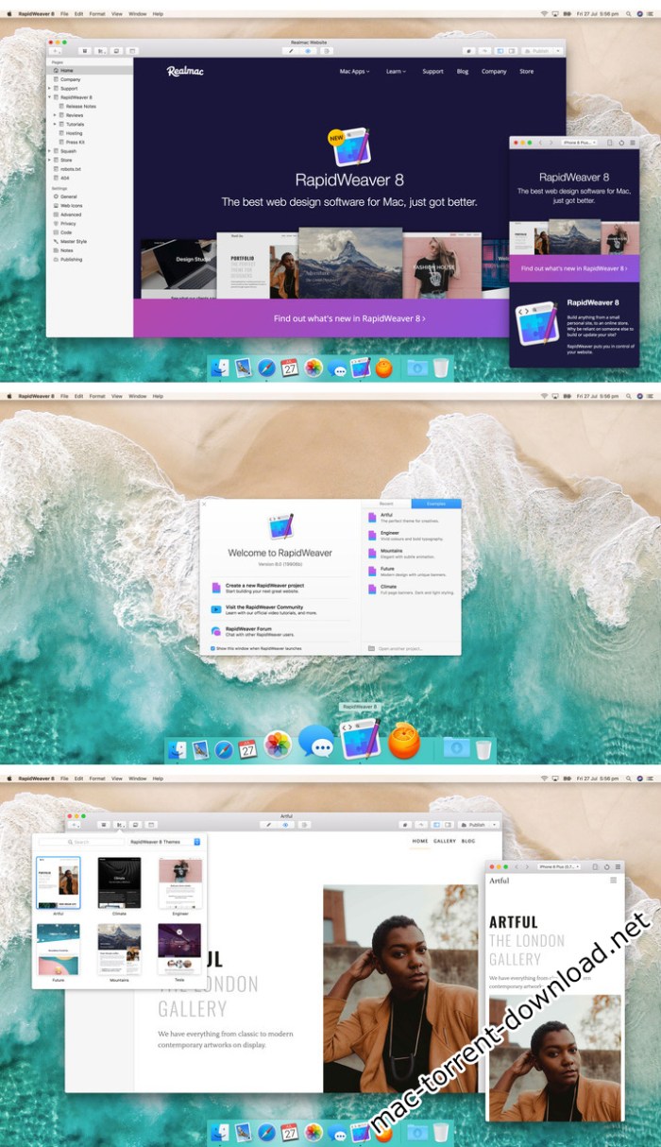
Task: Click the RapidWeaver Forum chat icon
Action: 216,630
